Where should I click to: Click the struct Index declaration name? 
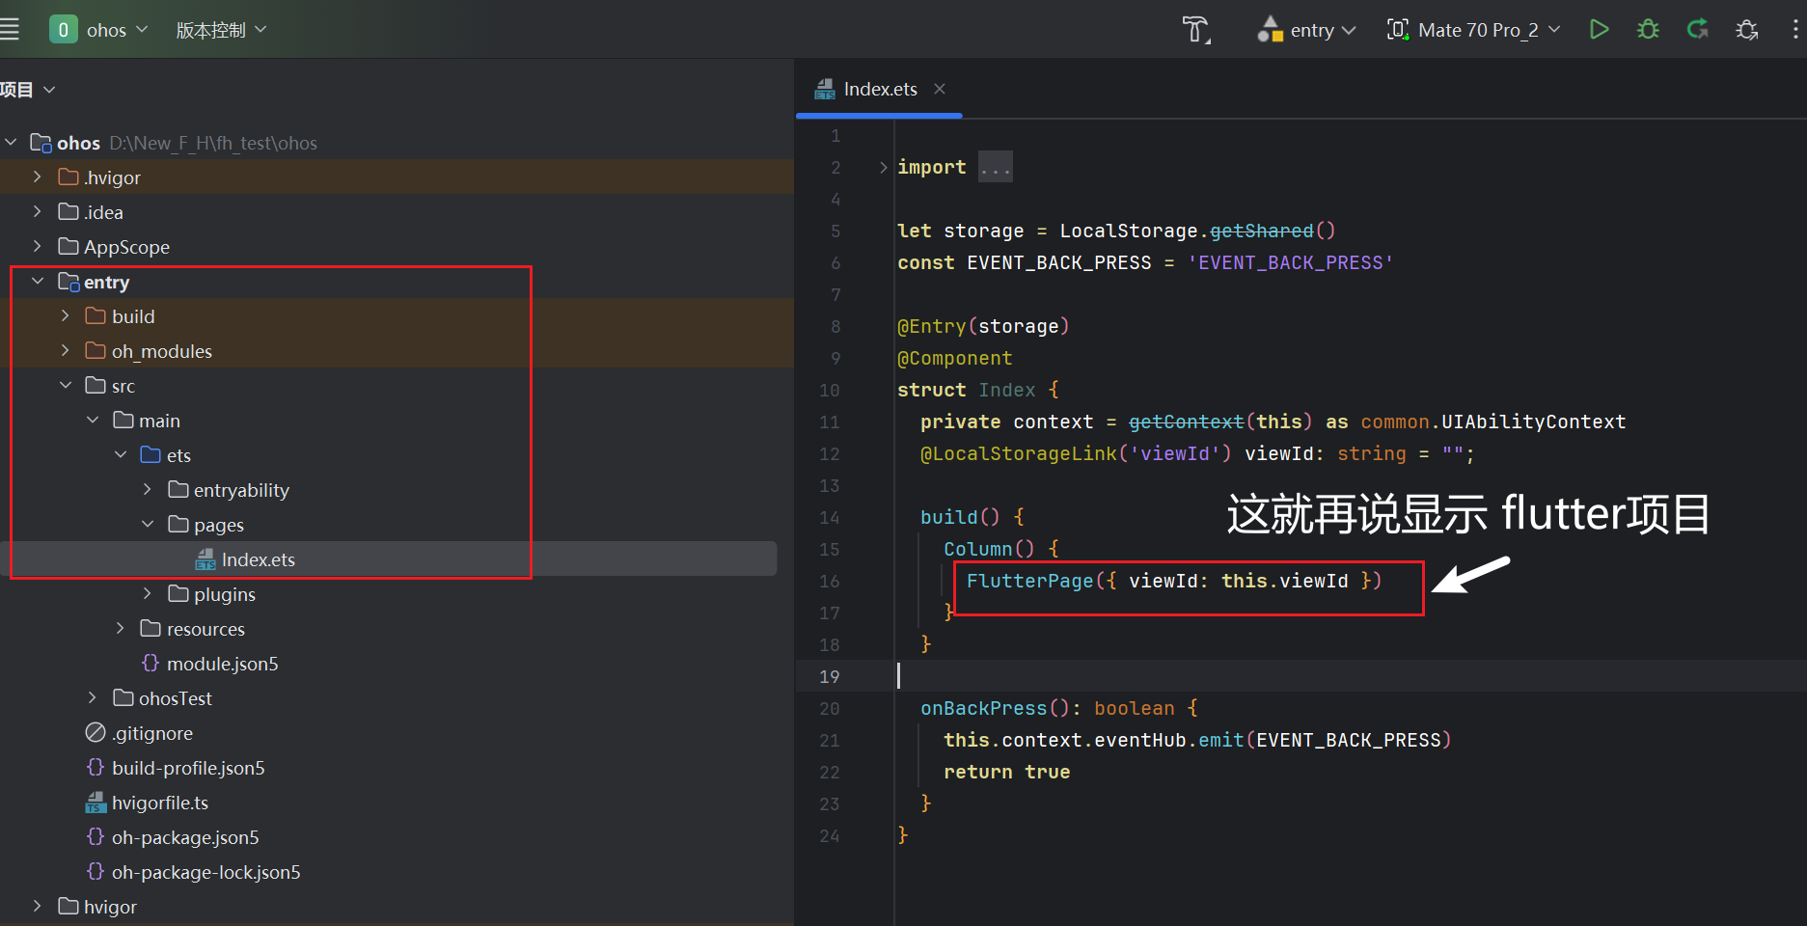(1007, 390)
